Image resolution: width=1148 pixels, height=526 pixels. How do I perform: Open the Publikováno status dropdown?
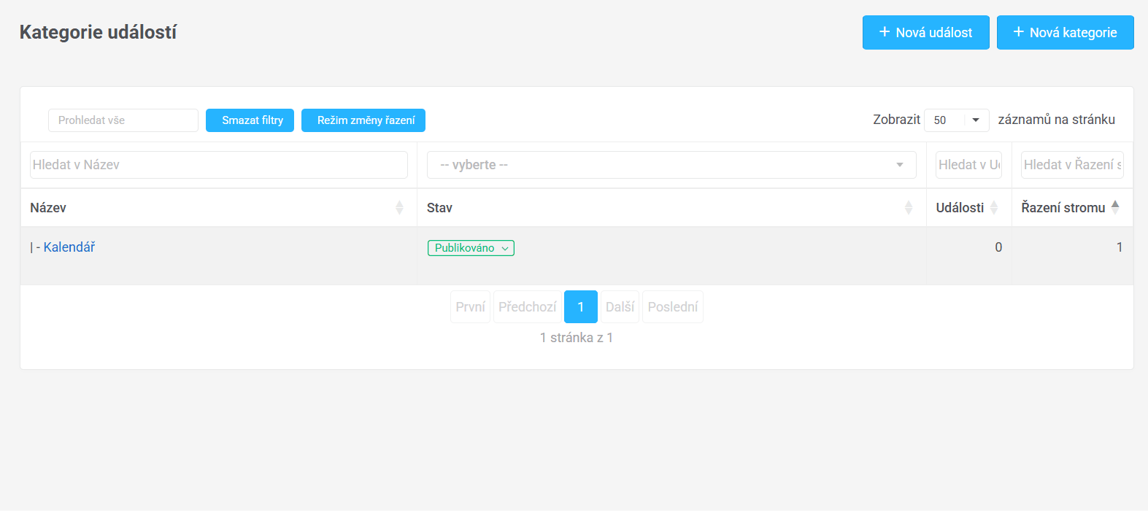(x=471, y=248)
